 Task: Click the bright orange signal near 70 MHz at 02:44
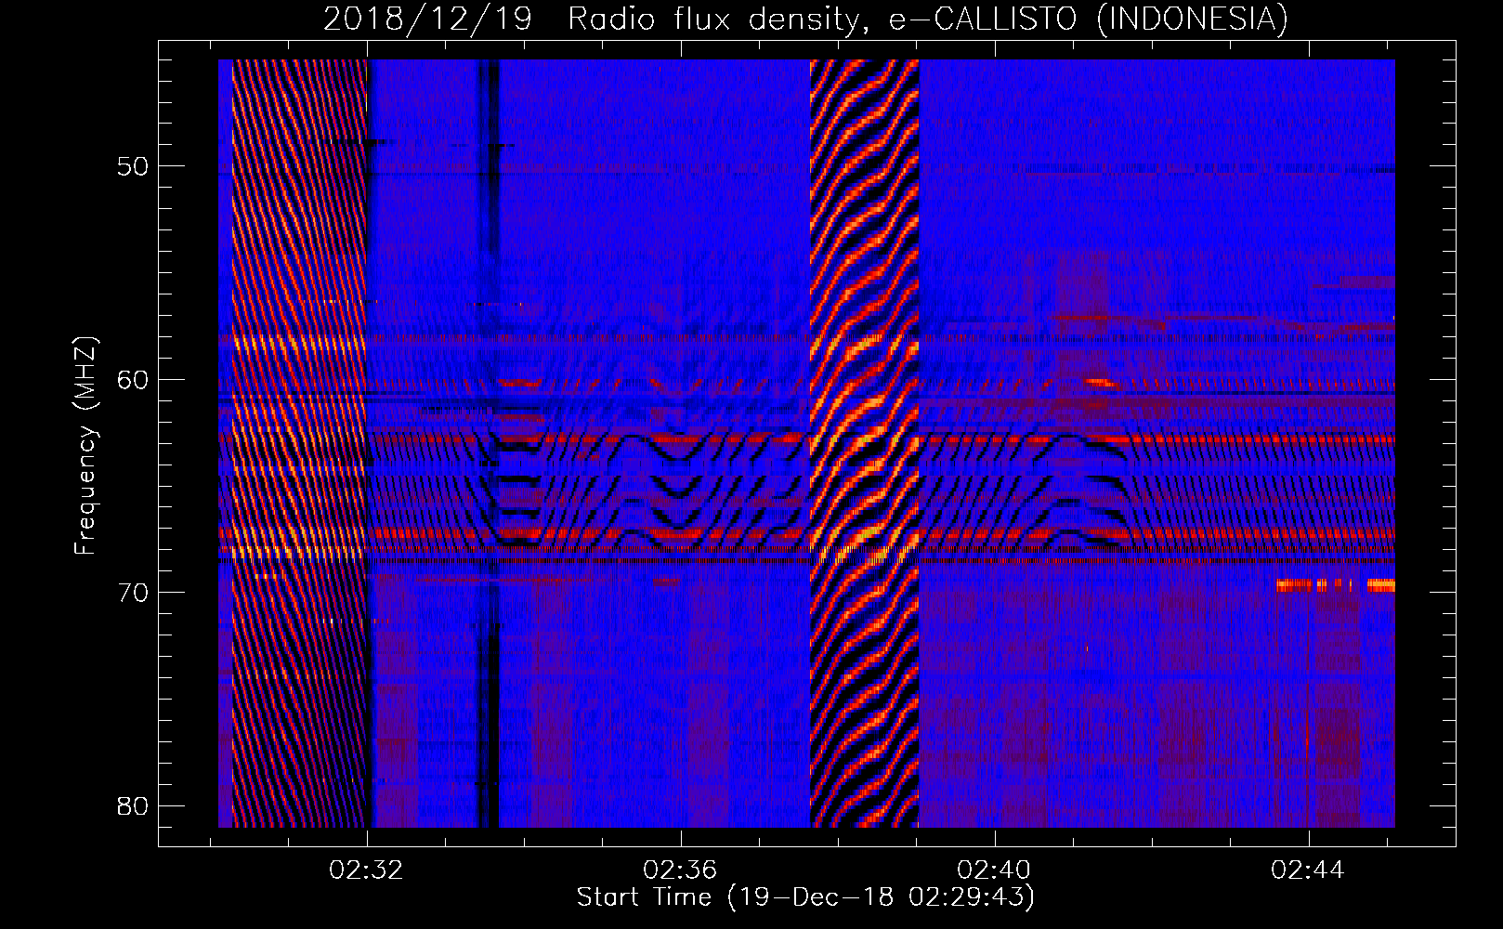1335,585
